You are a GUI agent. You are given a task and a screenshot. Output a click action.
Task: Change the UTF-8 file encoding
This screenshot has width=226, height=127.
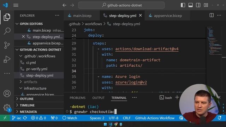(114, 118)
